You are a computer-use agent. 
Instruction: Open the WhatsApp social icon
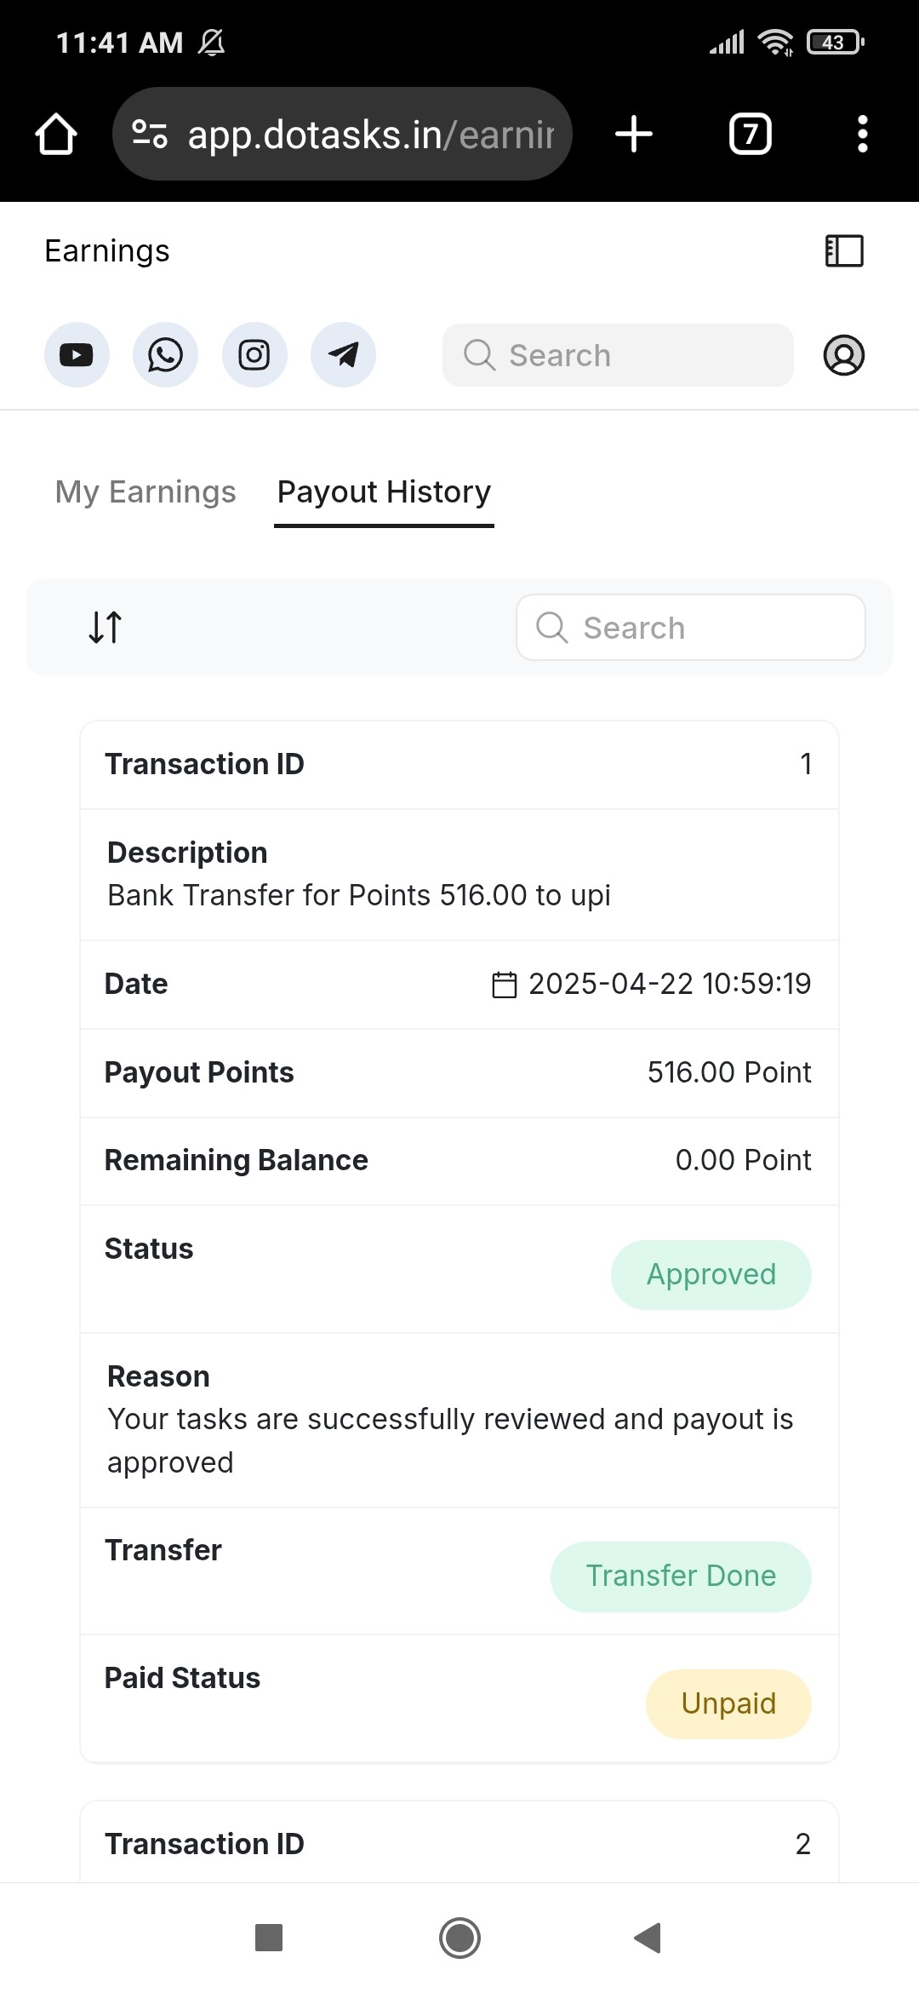pos(165,355)
